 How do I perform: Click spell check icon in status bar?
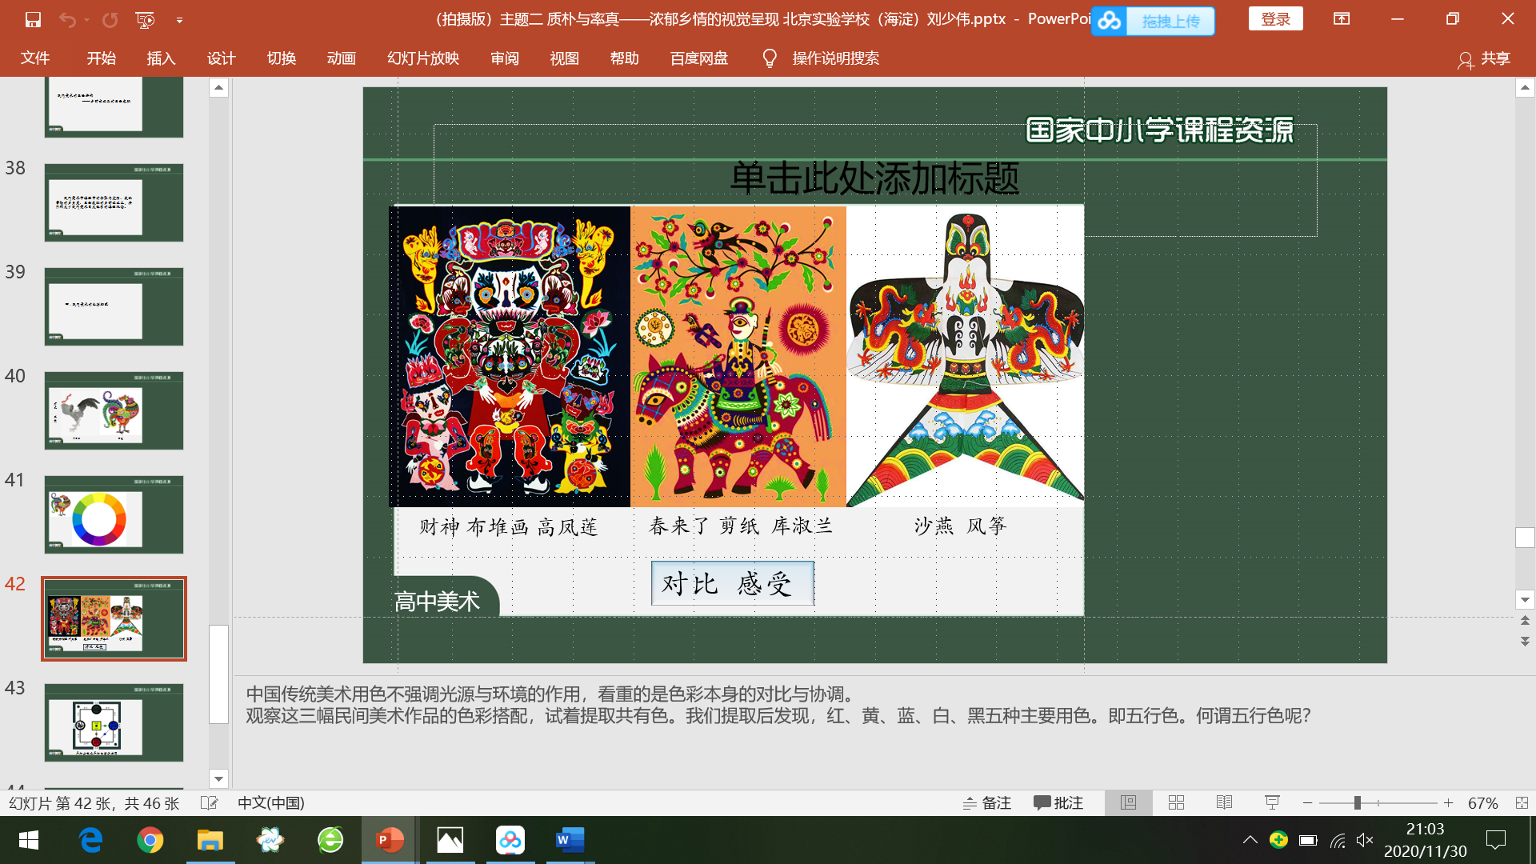pos(209,802)
